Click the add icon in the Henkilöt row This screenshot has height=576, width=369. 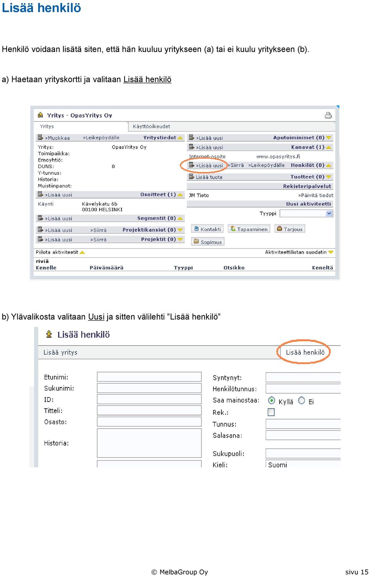(x=191, y=165)
